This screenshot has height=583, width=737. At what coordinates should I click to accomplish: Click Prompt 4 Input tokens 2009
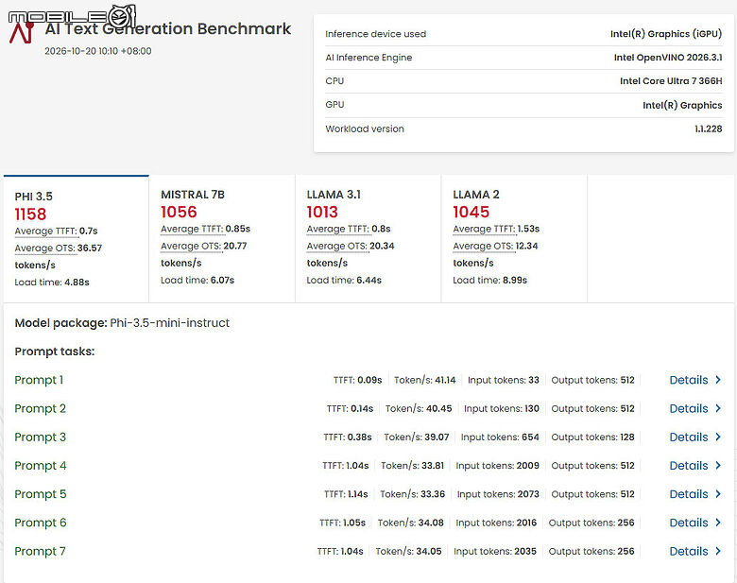497,466
